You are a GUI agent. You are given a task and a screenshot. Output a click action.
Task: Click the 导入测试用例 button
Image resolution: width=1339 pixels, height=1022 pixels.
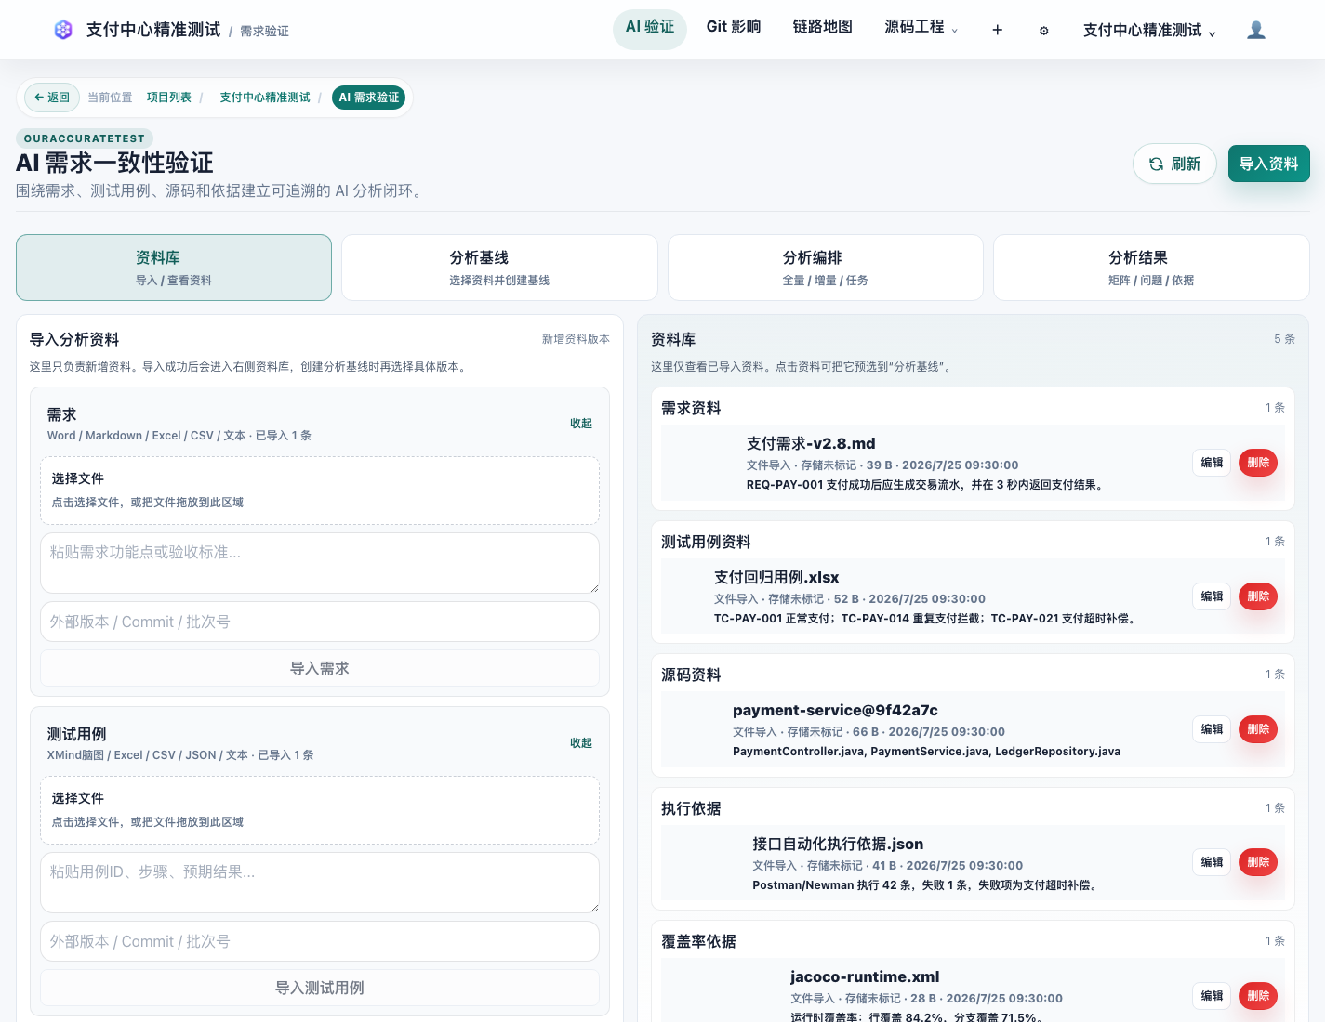pyautogui.click(x=320, y=988)
